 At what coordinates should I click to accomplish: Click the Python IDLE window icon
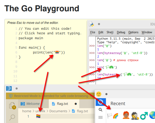click(91, 24)
